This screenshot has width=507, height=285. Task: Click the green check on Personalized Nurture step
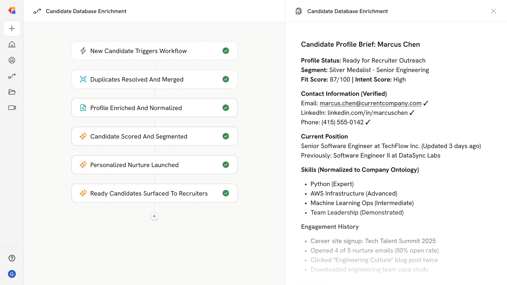tap(226, 165)
